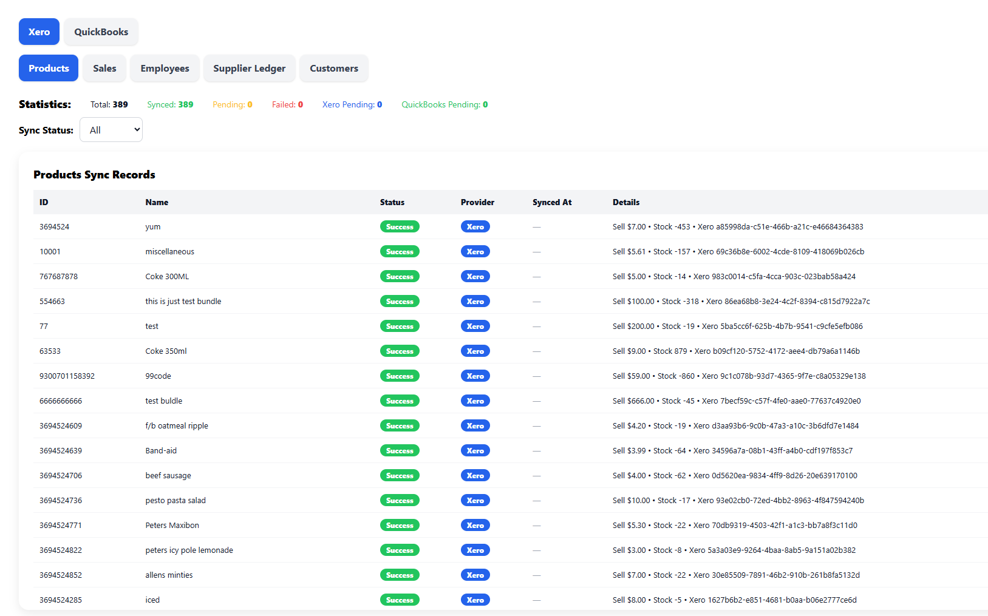Click the Xero badge for allens minties
The image size is (988, 616).
(475, 575)
